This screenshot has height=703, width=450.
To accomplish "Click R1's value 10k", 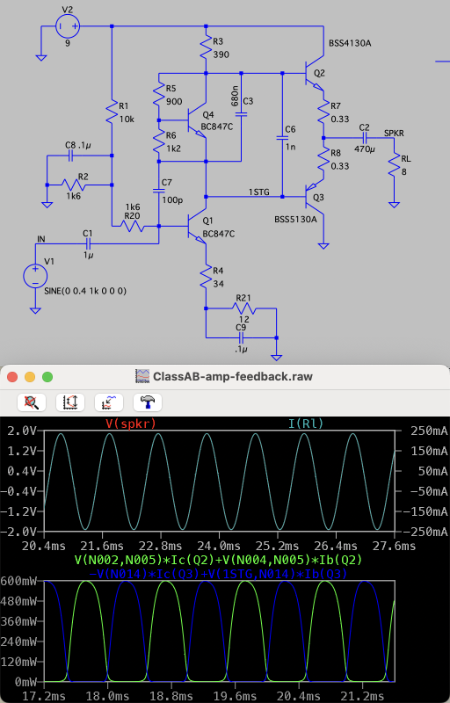I will point(127,119).
